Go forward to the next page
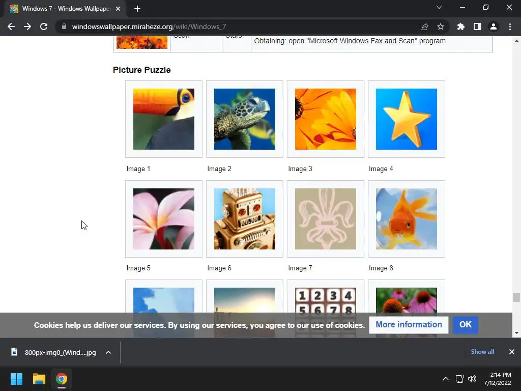This screenshot has height=391, width=521. click(x=27, y=26)
